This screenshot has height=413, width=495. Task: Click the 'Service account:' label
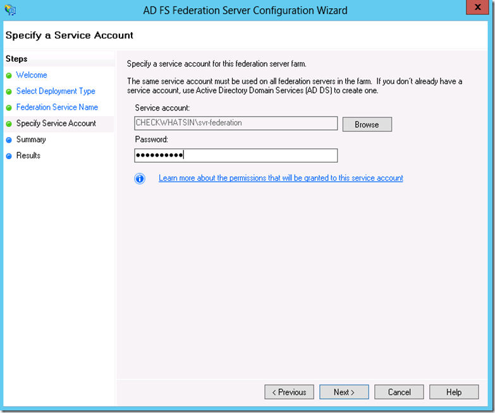(162, 108)
